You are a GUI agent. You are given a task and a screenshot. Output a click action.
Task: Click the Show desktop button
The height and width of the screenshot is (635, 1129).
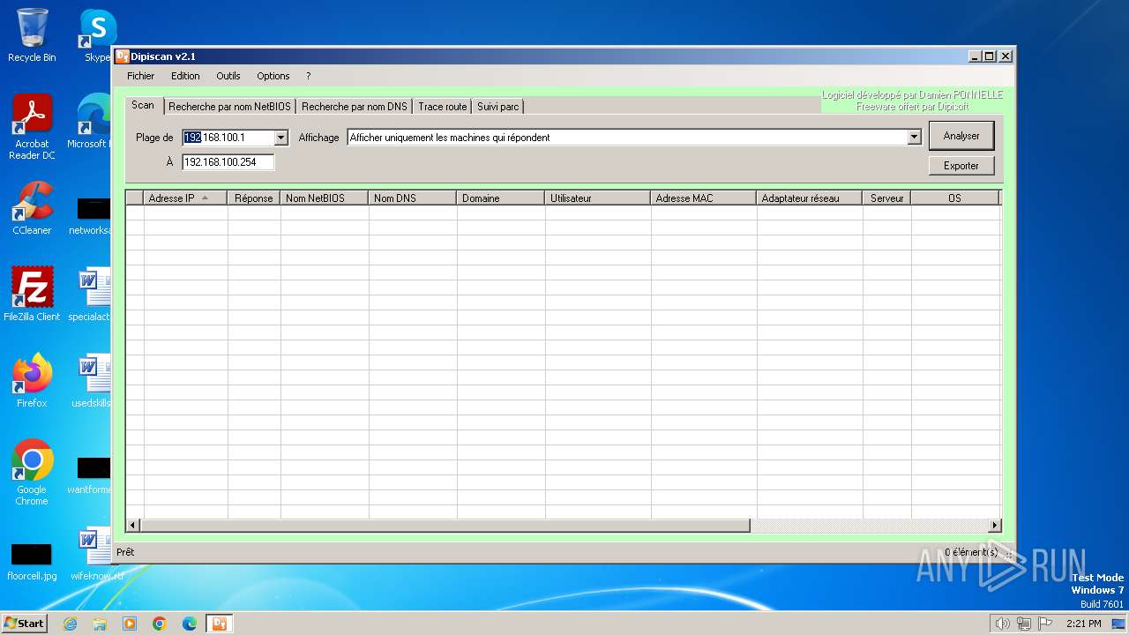click(x=1118, y=624)
